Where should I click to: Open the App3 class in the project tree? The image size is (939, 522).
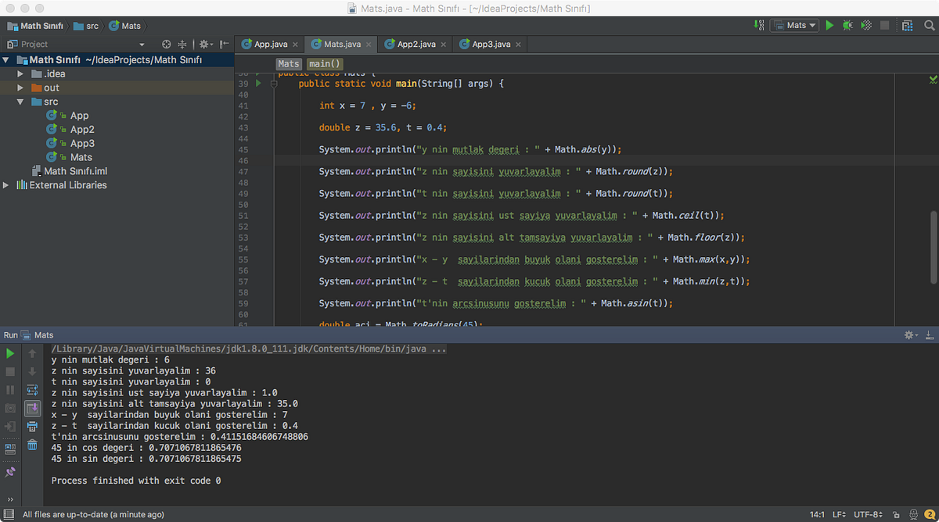(81, 143)
